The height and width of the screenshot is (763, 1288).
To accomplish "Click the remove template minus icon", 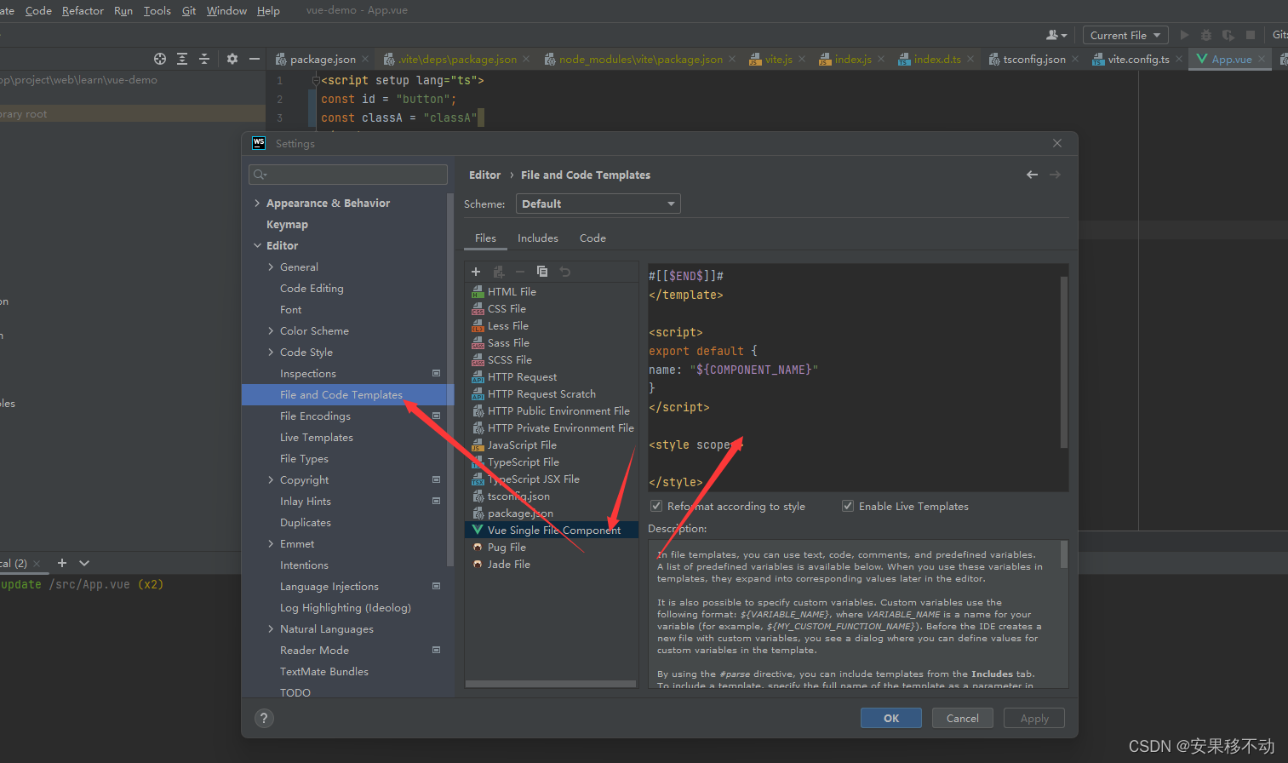I will point(520,272).
